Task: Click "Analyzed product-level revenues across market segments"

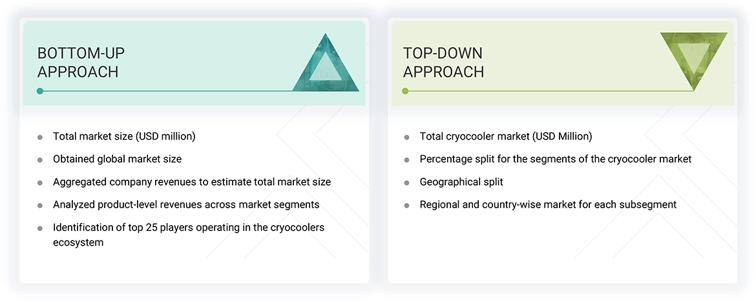Action: point(186,204)
